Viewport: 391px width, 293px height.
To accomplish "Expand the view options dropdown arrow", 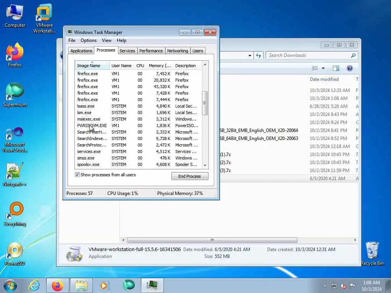I will coord(323,68).
